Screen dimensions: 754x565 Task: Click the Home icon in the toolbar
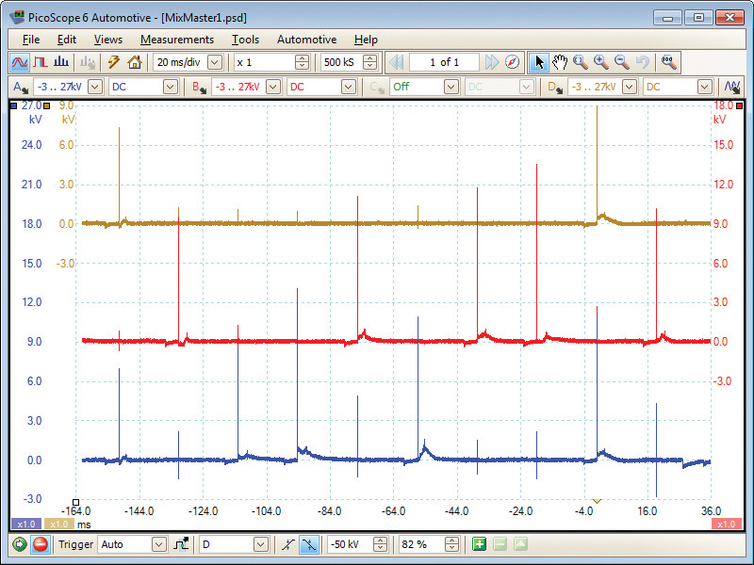click(135, 62)
